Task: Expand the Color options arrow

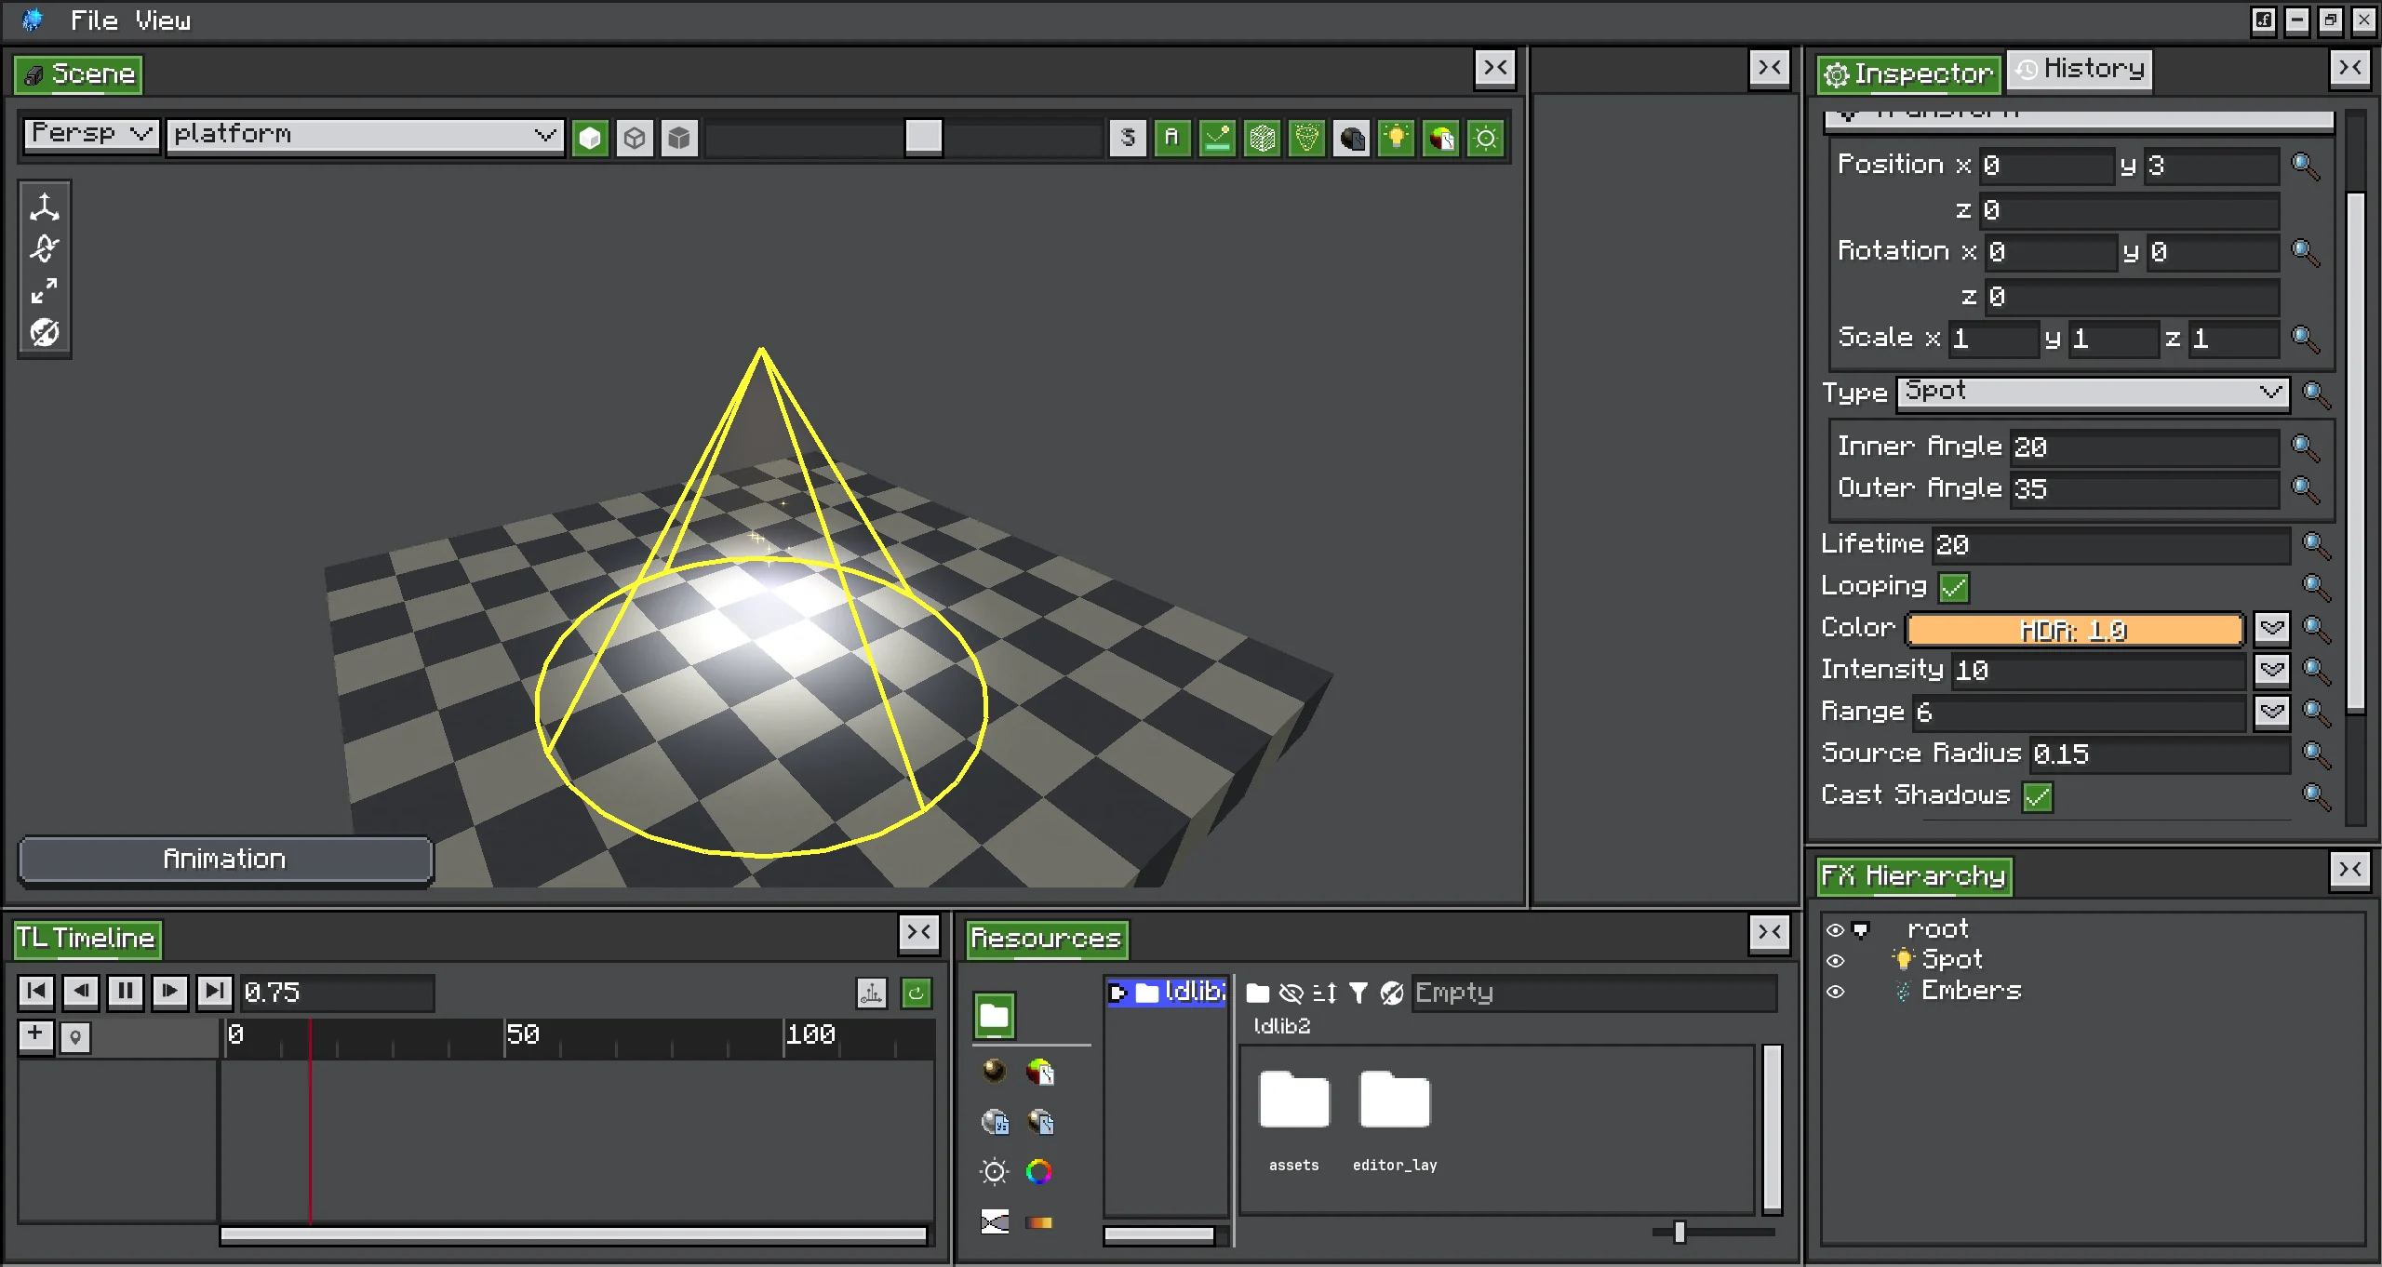Action: 2272,628
